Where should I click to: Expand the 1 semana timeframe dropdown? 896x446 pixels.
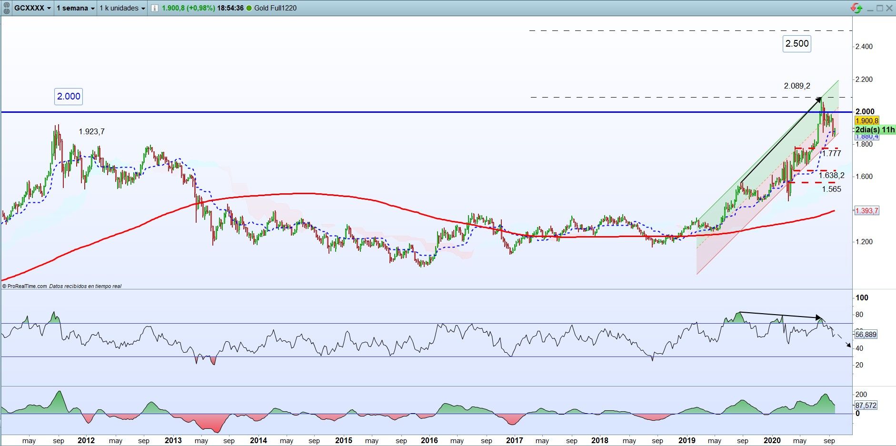click(x=75, y=8)
